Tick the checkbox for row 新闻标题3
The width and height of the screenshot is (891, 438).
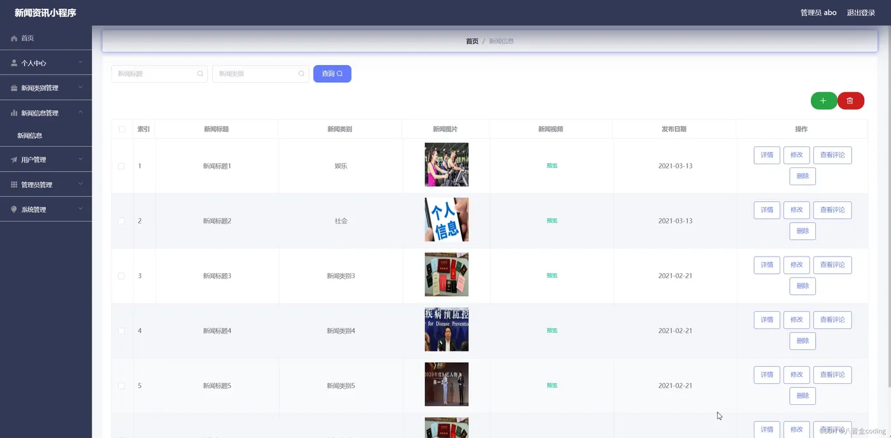point(122,276)
